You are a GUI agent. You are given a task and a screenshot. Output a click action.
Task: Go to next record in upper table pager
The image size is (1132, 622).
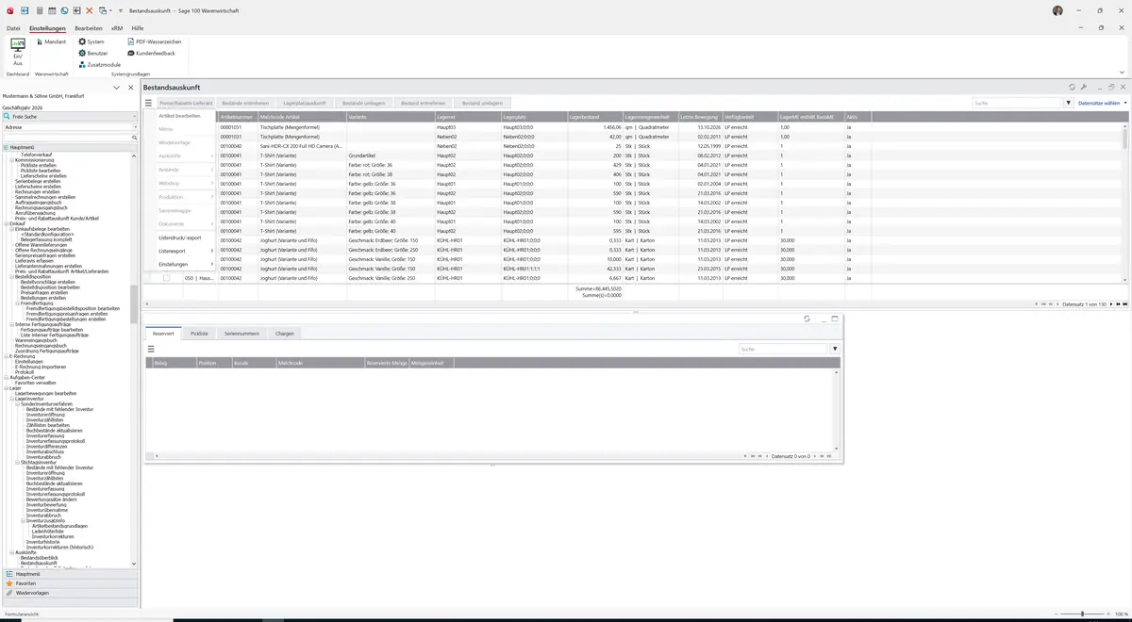pos(1112,304)
